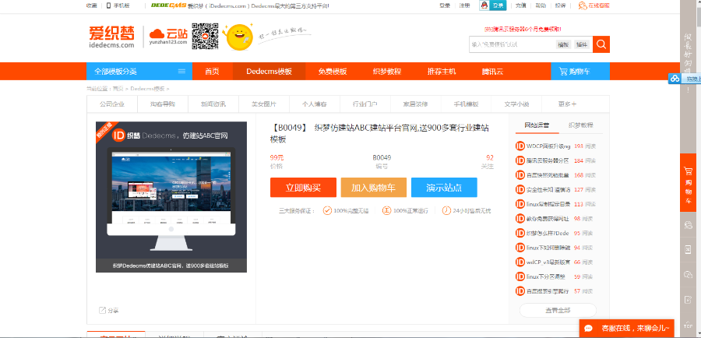The width and height of the screenshot is (701, 338).
Task: Click the 登录 link in the top bar
Action: 445,5
